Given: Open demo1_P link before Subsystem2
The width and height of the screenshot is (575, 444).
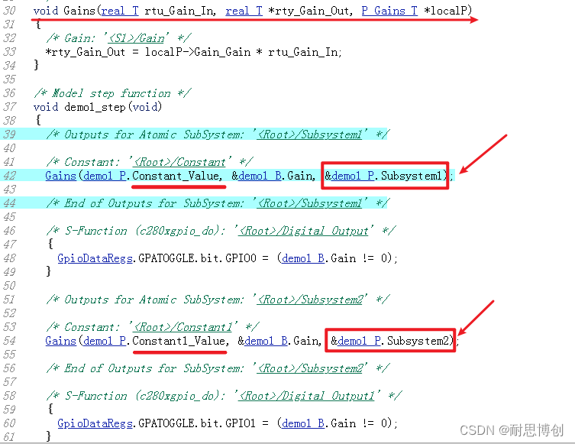Looking at the screenshot, I should click(360, 342).
